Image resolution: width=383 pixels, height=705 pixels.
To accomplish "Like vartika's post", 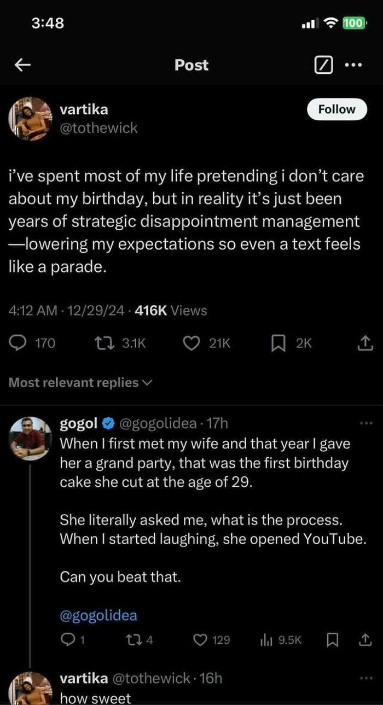I will (x=190, y=343).
